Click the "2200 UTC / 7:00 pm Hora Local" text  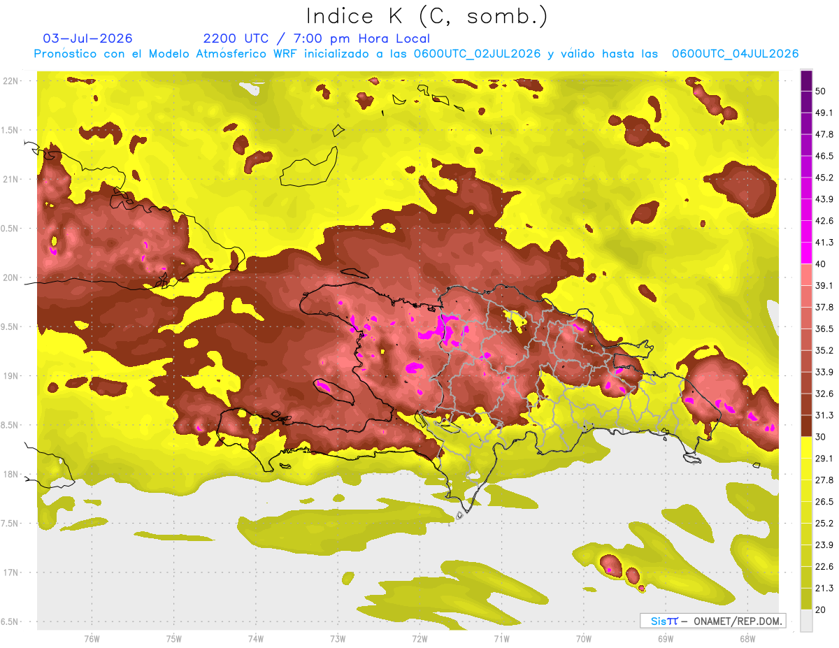point(316,38)
